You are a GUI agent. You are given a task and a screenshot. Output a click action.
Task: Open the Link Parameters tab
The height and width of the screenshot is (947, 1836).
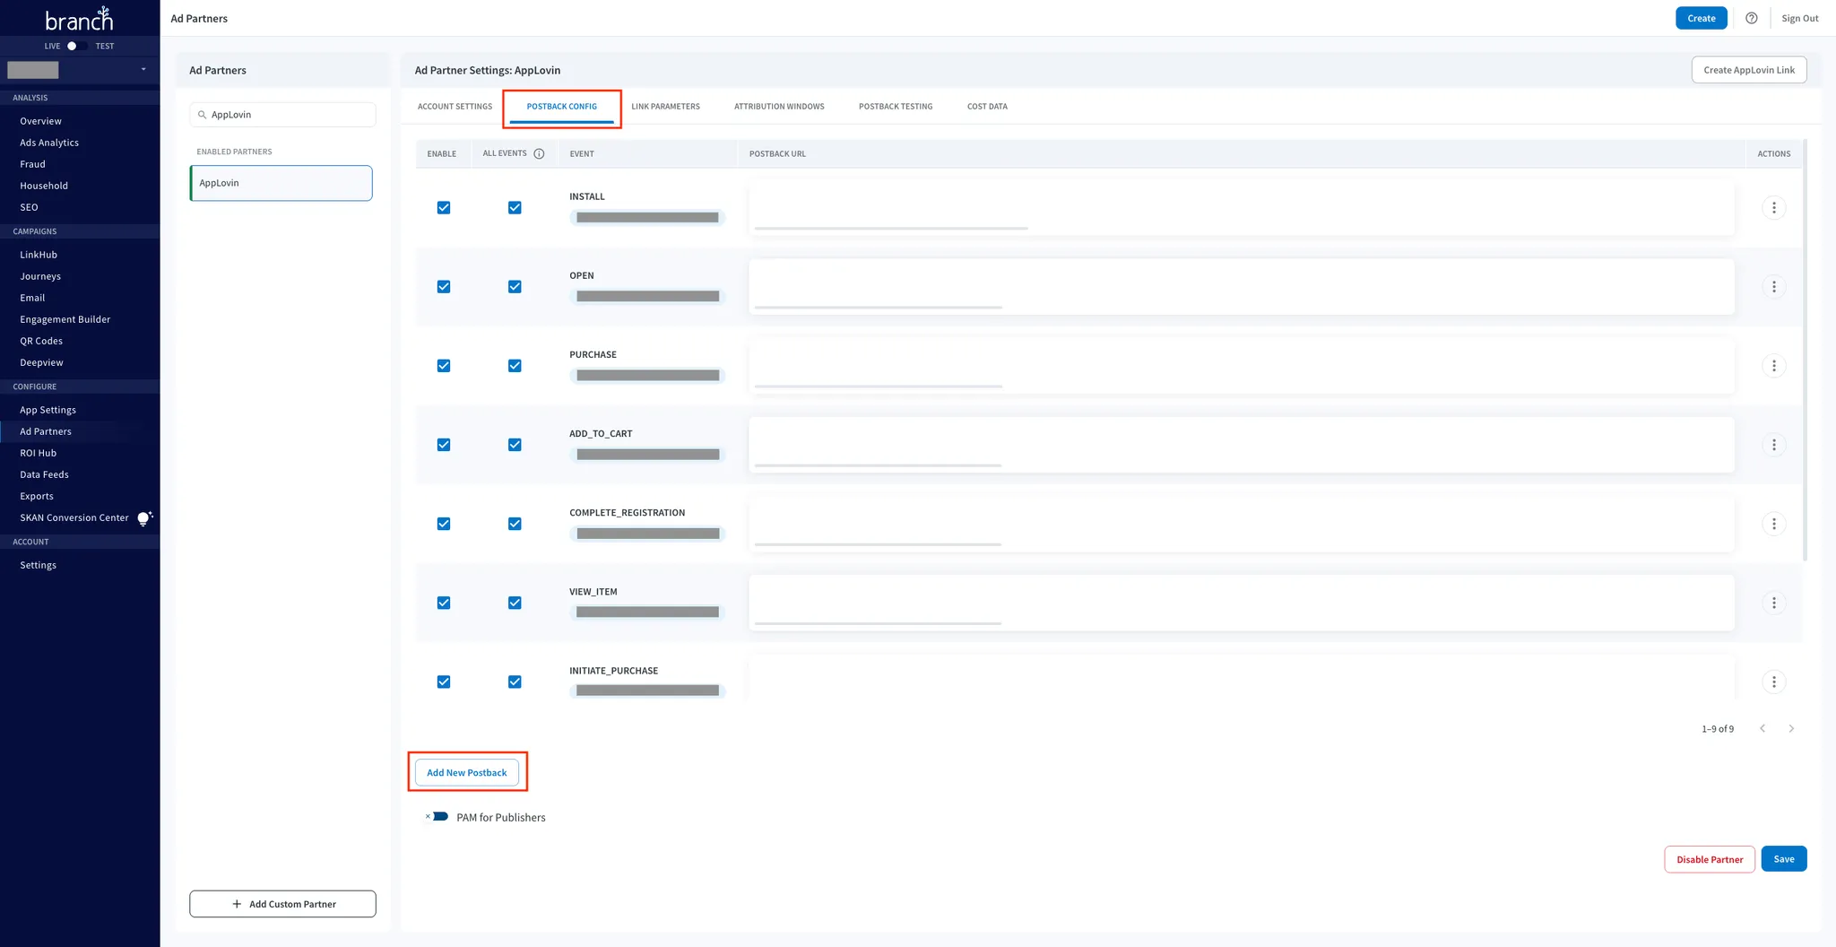pos(665,107)
